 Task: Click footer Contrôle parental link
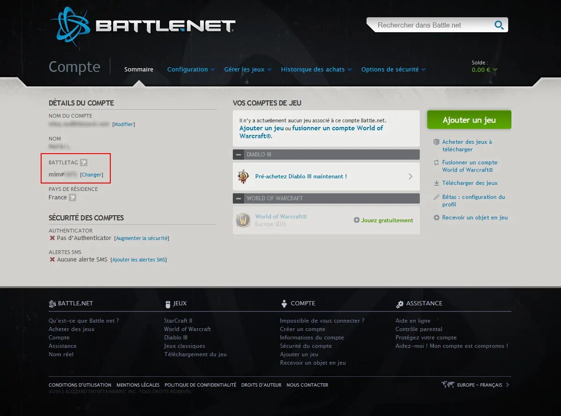(419, 329)
